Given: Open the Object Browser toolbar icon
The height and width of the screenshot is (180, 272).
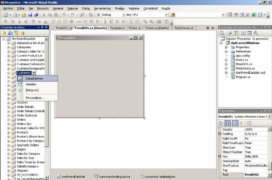Looking at the screenshot, I should [x=242, y=15].
